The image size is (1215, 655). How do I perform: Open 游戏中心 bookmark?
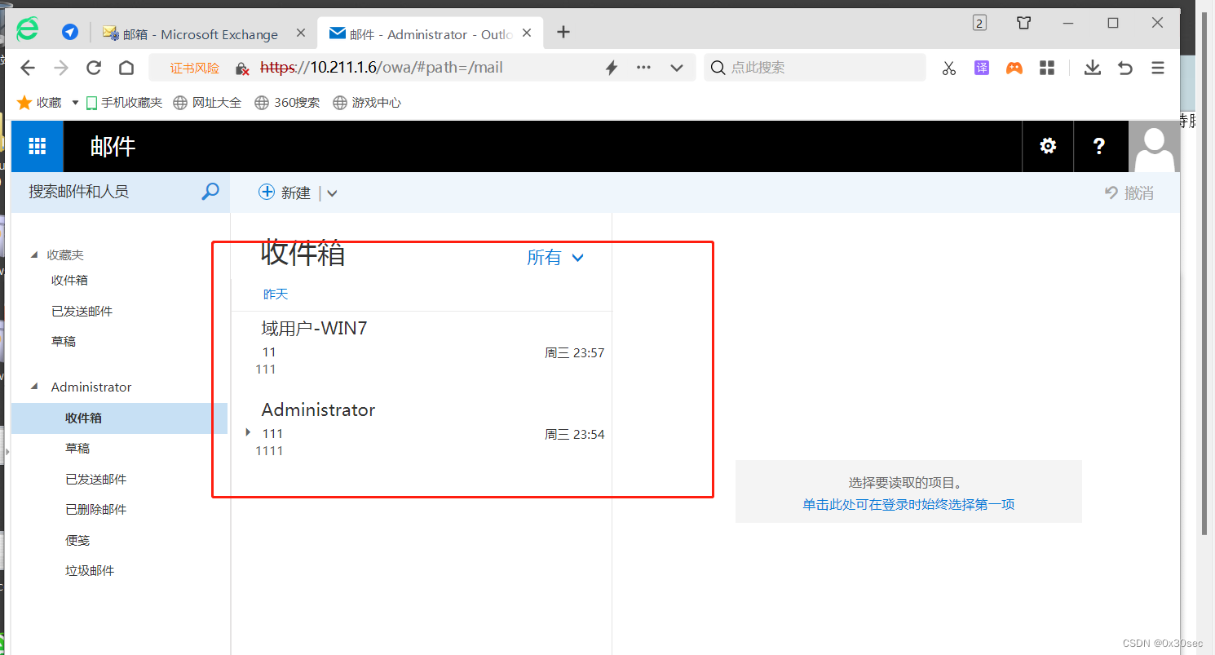coord(367,102)
